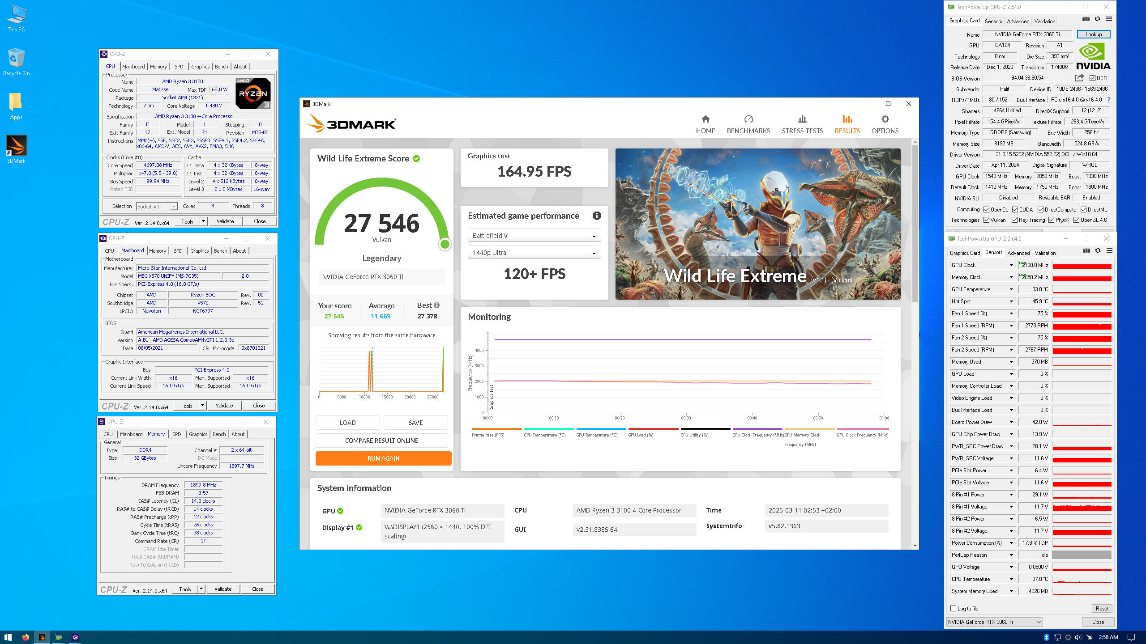1146x644 pixels.
Task: Click info icon beside Estimated game performance
Action: (x=597, y=216)
